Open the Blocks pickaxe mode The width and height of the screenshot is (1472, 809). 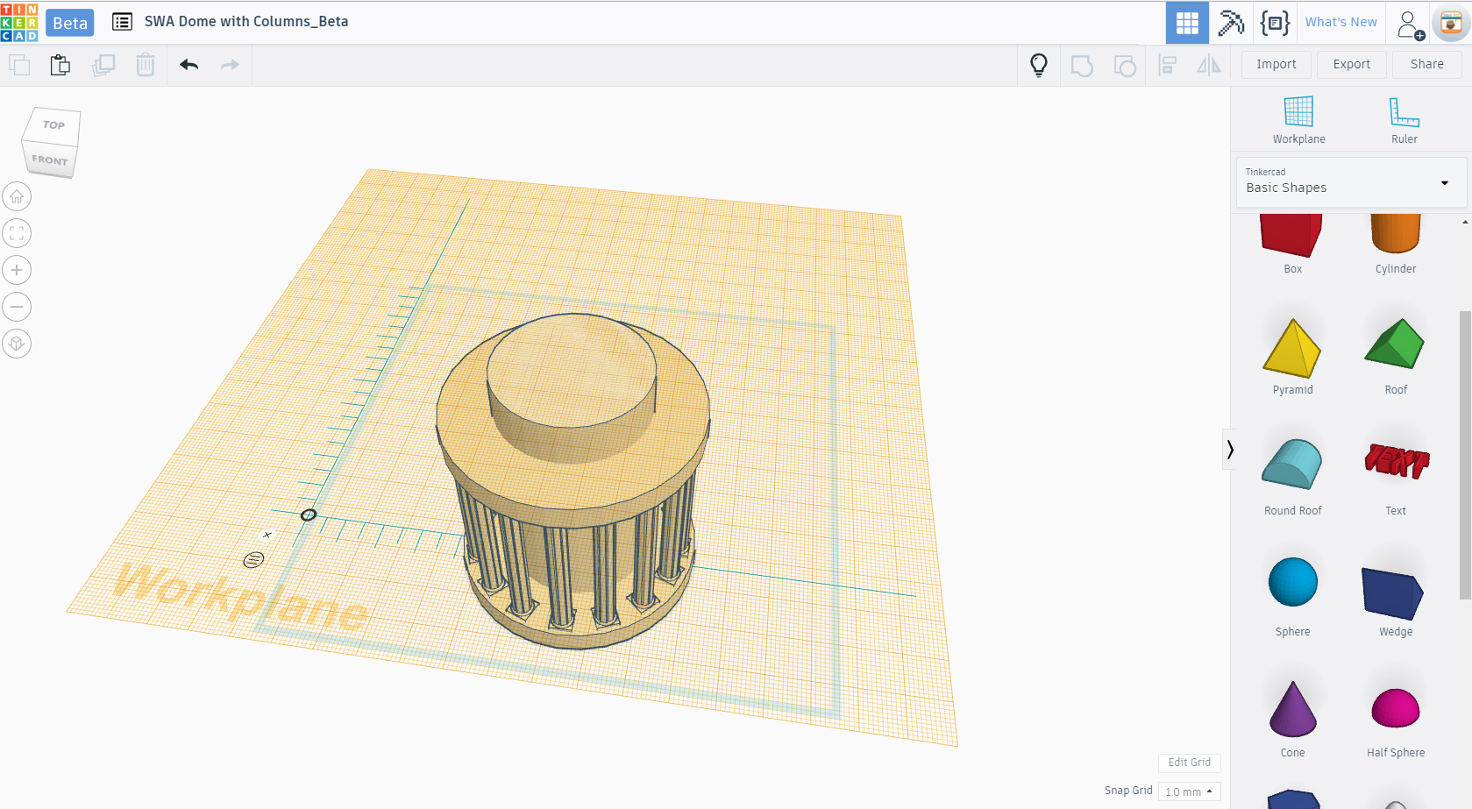point(1231,23)
